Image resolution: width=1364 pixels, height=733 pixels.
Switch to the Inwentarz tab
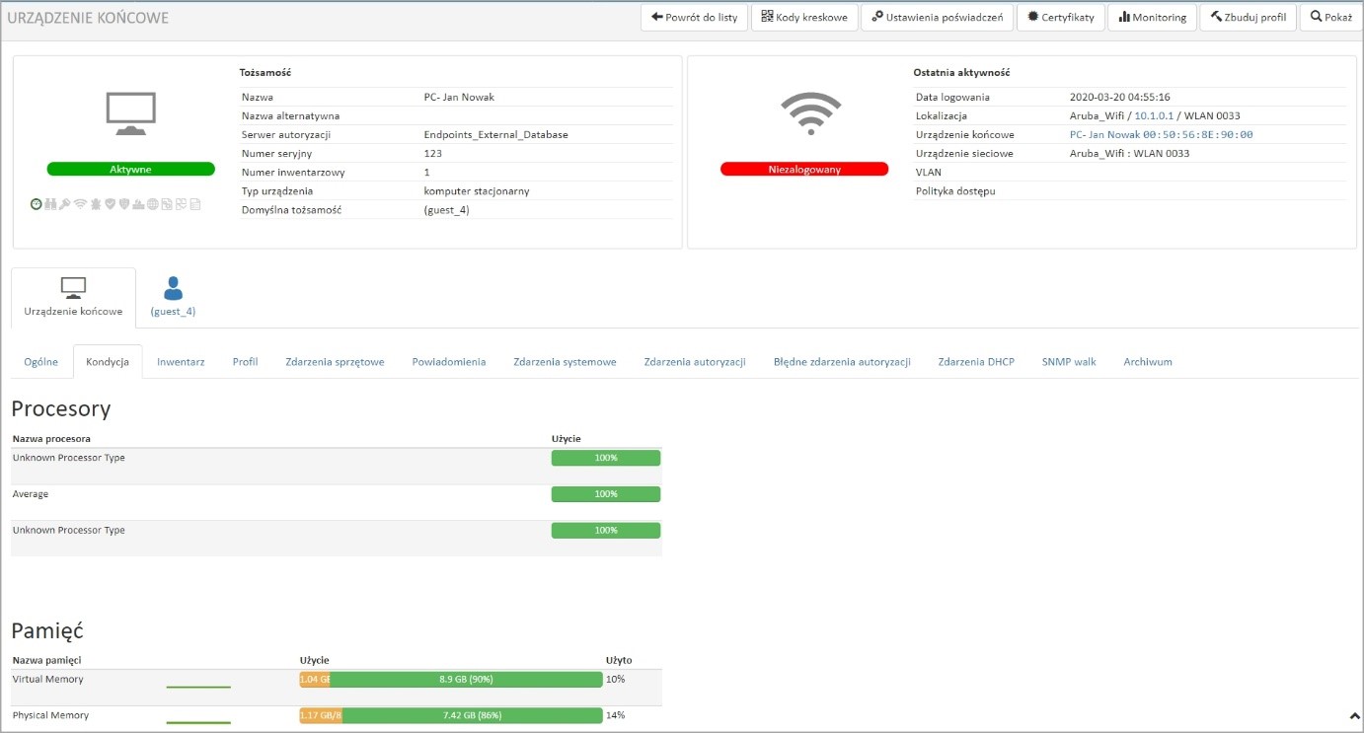[x=181, y=362]
